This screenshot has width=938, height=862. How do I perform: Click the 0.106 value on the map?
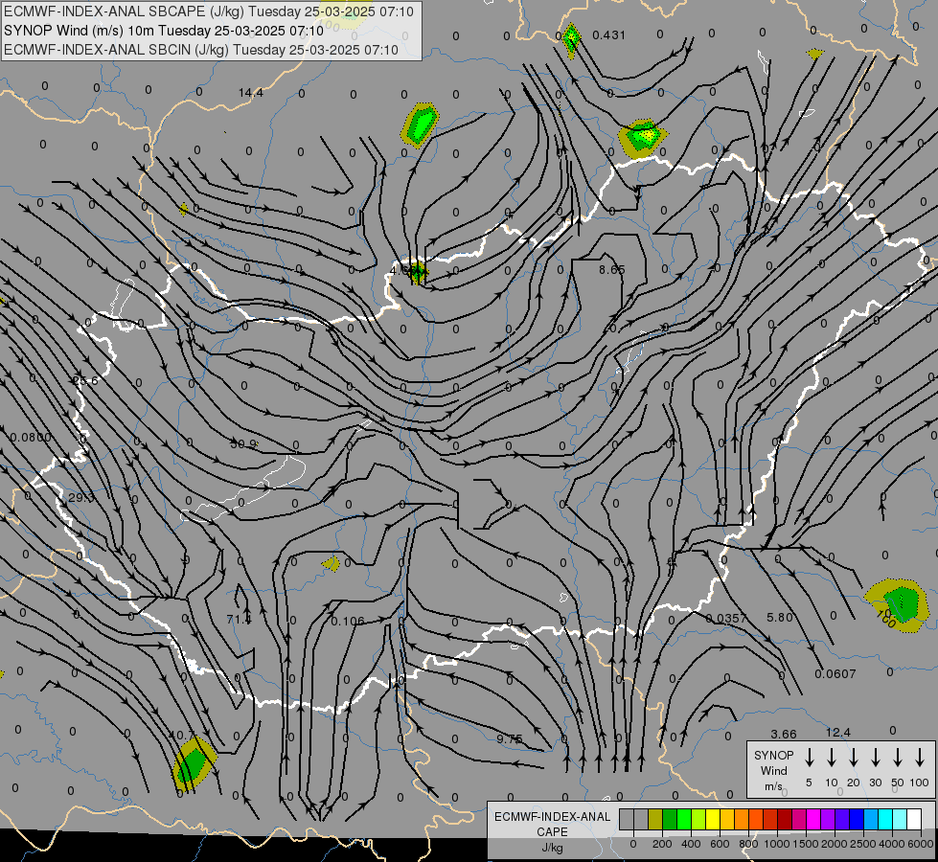tap(348, 622)
